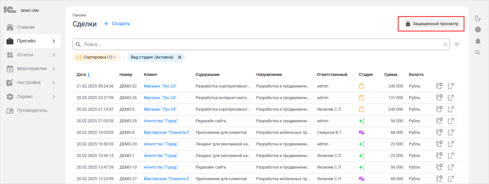Click purple chat stage icon for ДЕМО-8

point(362,133)
